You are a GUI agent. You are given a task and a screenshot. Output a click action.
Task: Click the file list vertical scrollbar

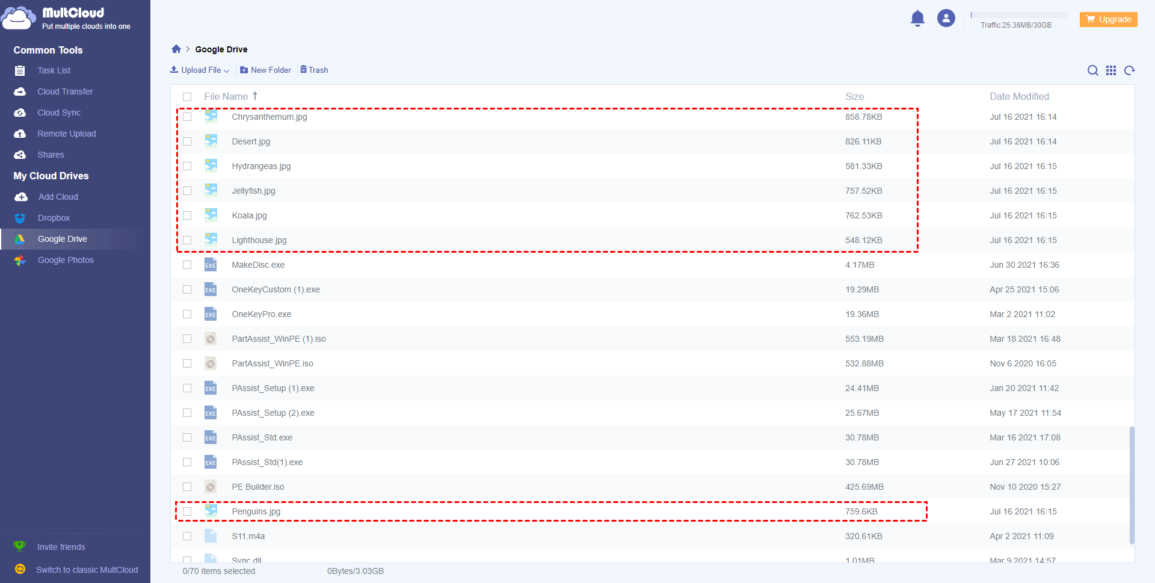pyautogui.click(x=1132, y=486)
